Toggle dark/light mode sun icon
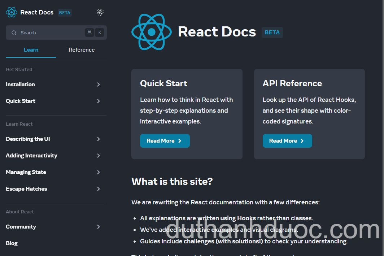The image size is (384, 256). click(100, 12)
